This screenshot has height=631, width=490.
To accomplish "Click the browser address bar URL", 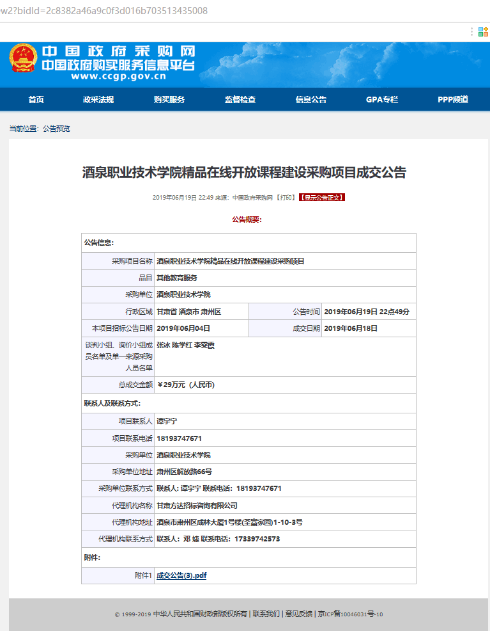I will click(104, 11).
